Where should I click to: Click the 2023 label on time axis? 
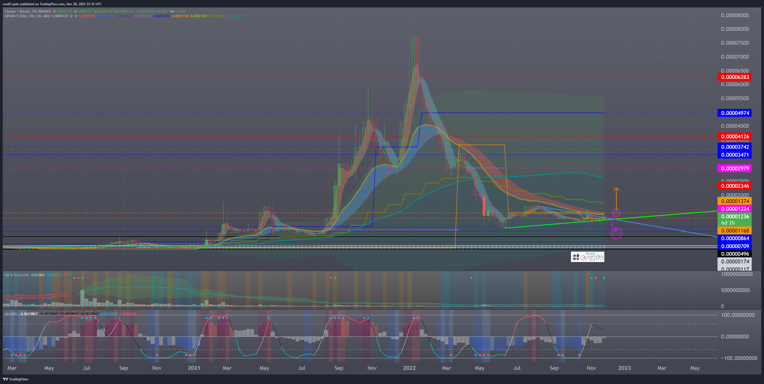coord(624,368)
